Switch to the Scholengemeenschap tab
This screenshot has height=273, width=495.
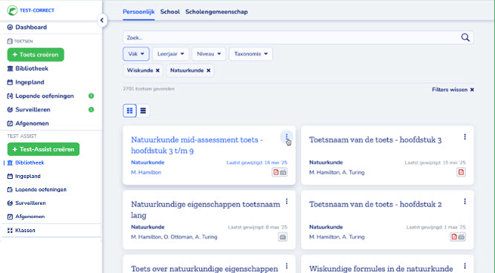[216, 12]
